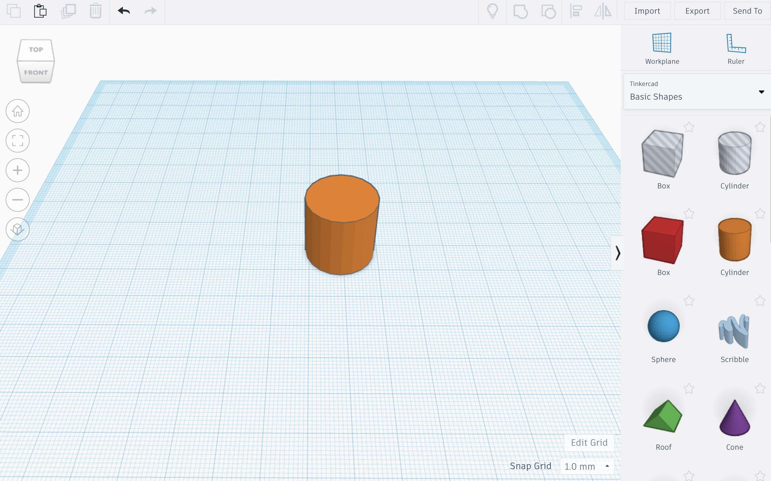Toggle Show all lightbulb icon
Image resolution: width=771 pixels, height=481 pixels.
tap(492, 11)
